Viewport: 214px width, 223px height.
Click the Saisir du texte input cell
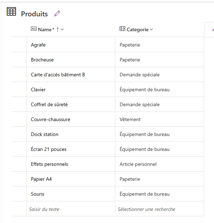point(71,209)
